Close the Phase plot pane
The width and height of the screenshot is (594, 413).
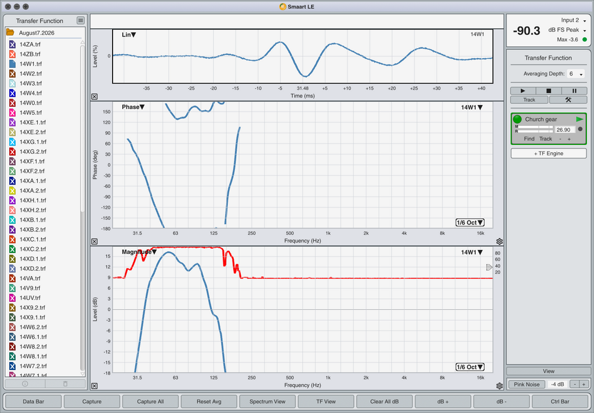(95, 241)
